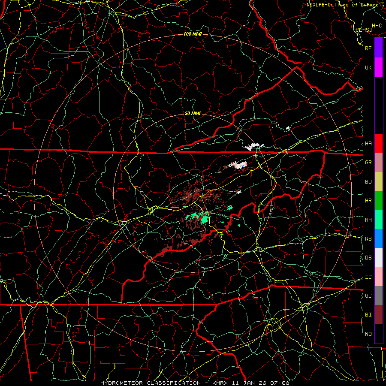Screen dimensions: 386x386
Task: Click the yellow BD legend swatch
Action: tap(379, 182)
